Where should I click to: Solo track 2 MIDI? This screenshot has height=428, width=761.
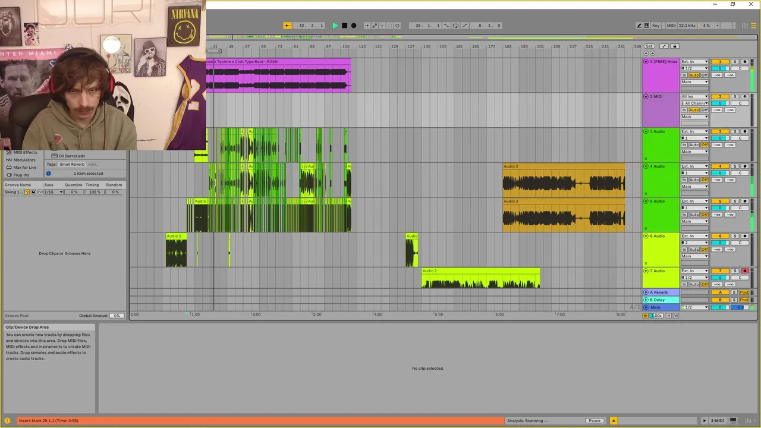pos(735,96)
